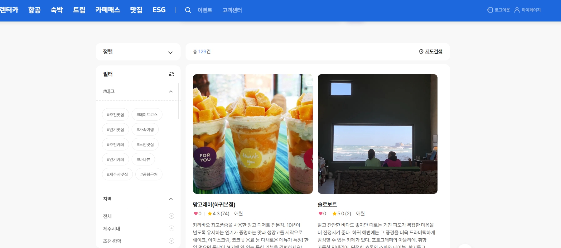Select the #바다뷰 tag

click(x=143, y=159)
